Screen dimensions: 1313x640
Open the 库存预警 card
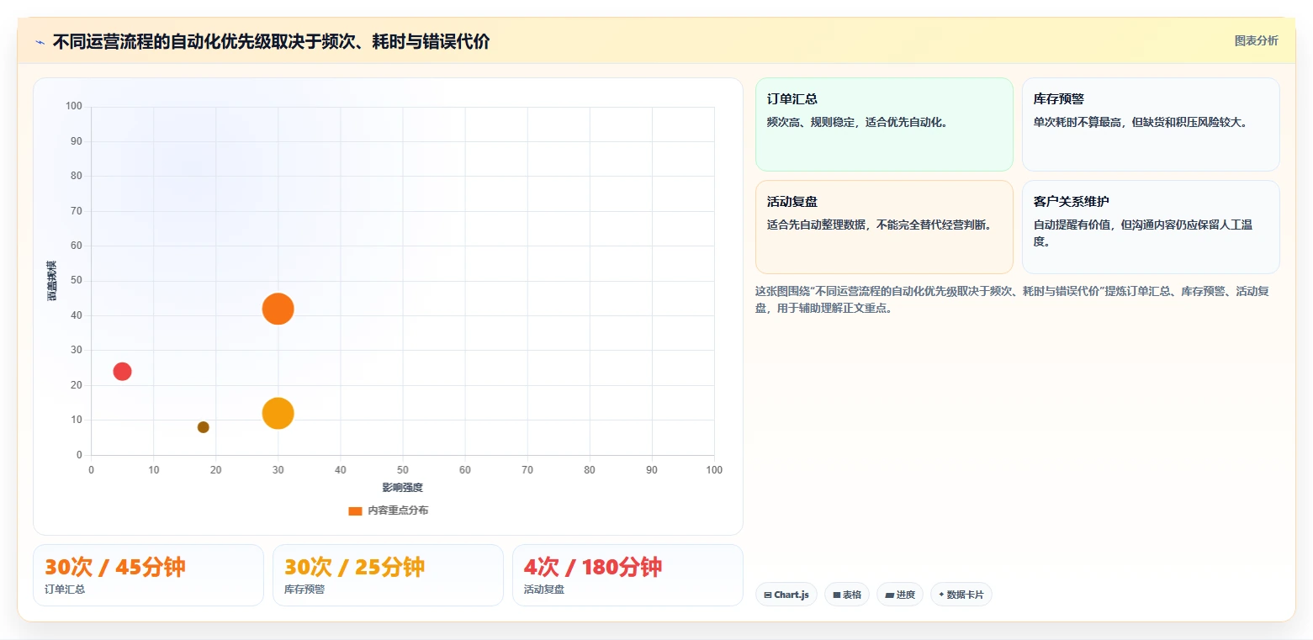coord(1151,124)
